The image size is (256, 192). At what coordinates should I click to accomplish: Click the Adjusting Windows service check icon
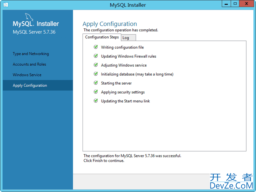point(96,65)
